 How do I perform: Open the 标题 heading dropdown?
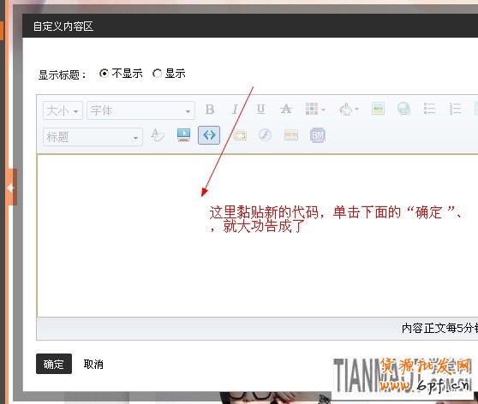93,137
